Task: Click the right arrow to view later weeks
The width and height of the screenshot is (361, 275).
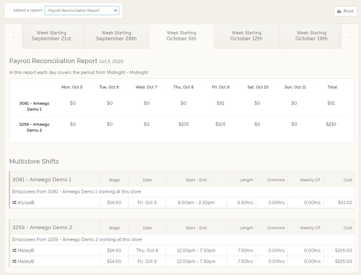Action: [350, 37]
